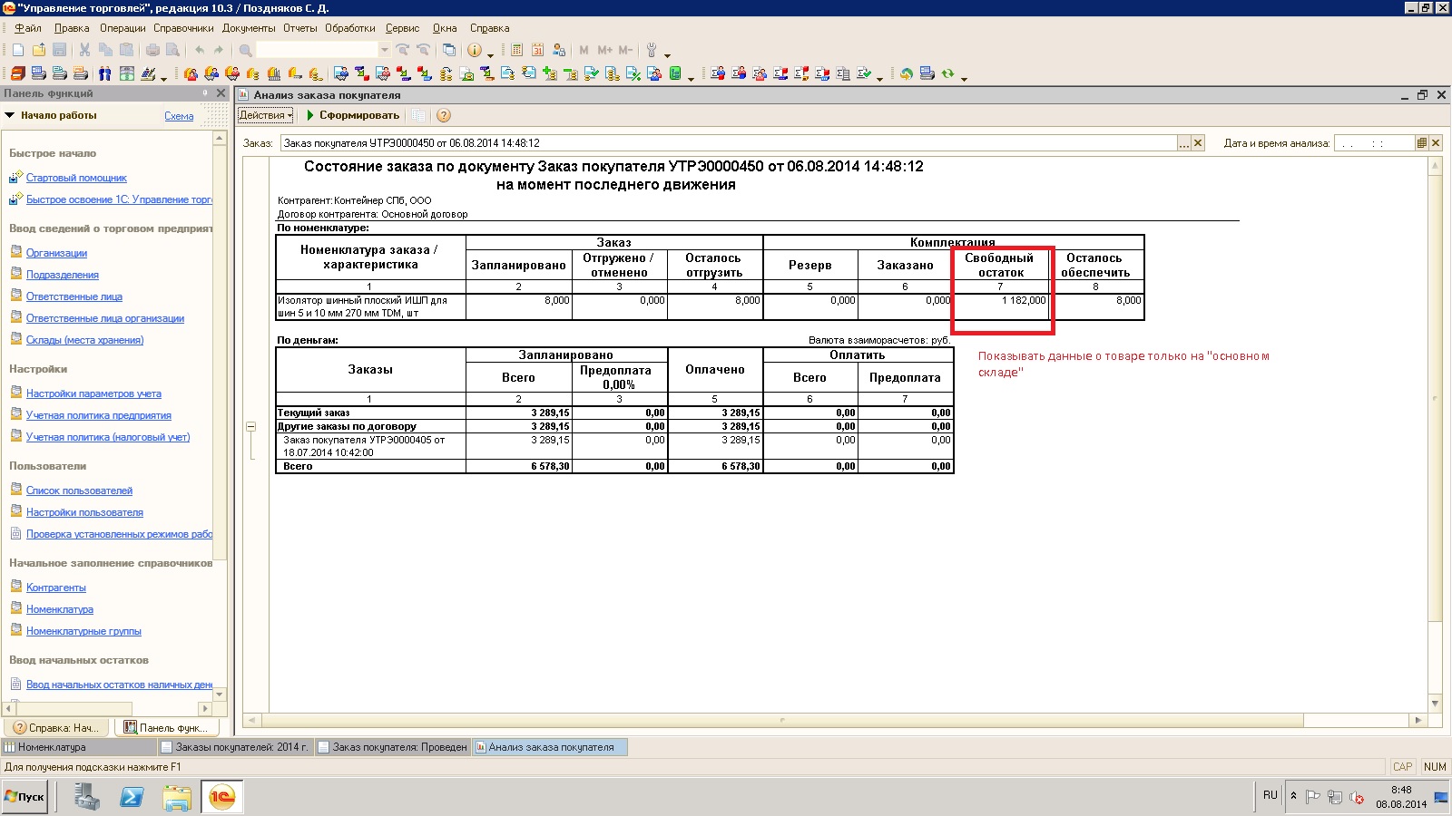Click the new document icon in toolbar
Screen dimensions: 1452x816
click(17, 50)
